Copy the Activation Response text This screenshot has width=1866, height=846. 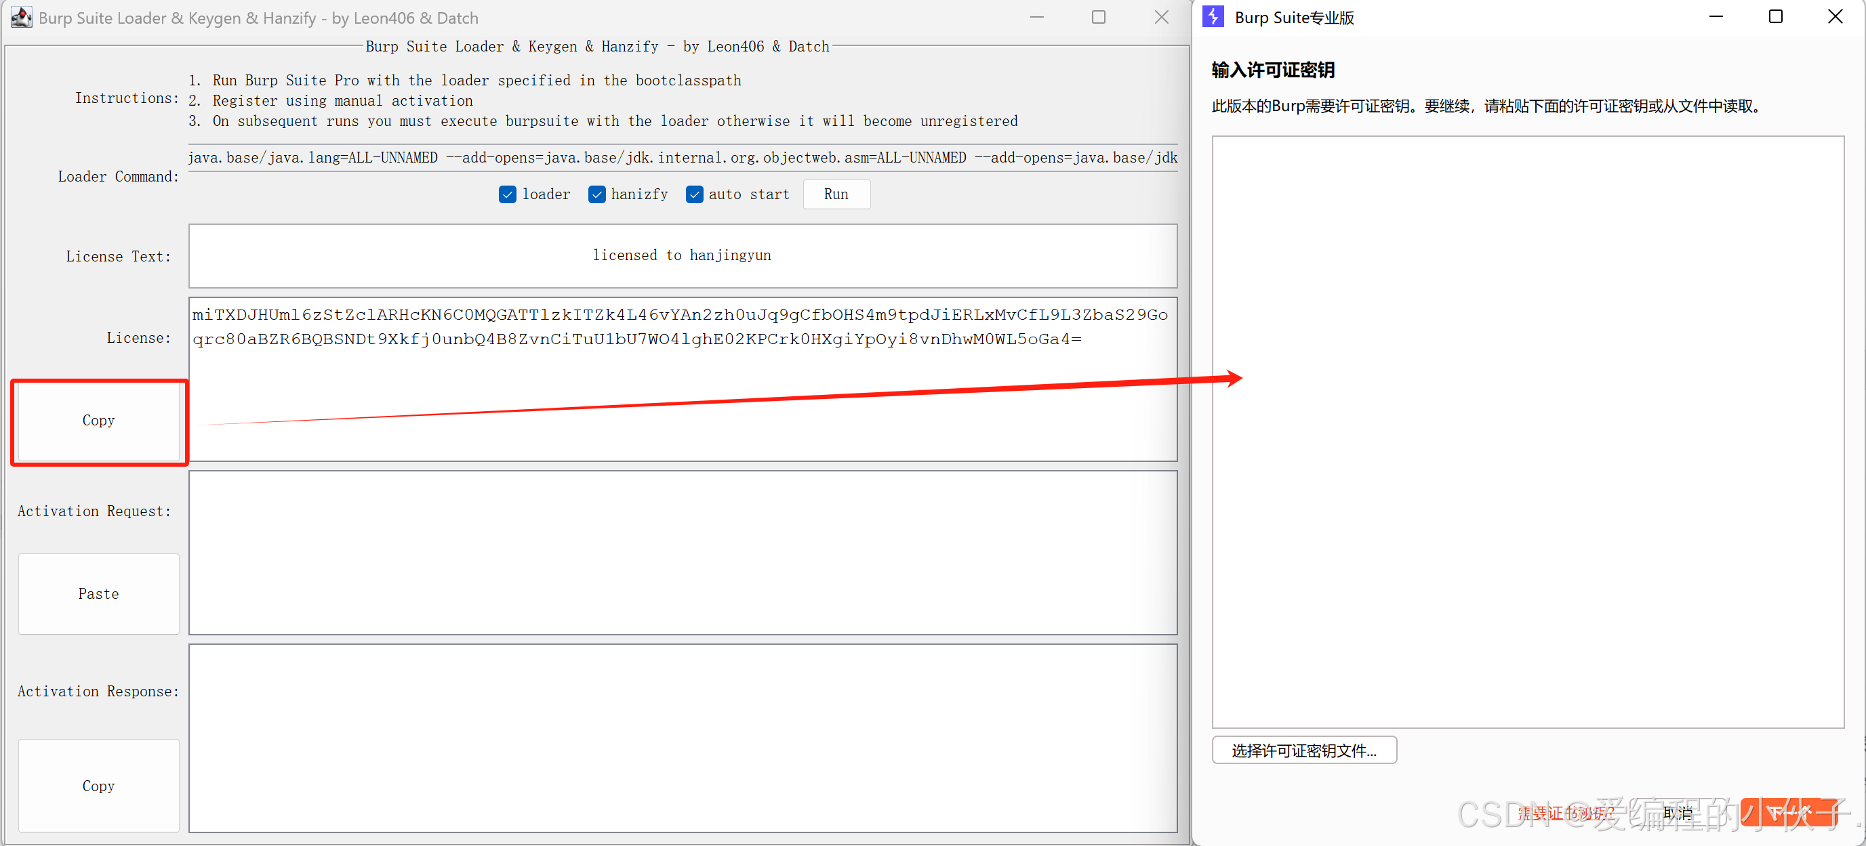tap(98, 785)
